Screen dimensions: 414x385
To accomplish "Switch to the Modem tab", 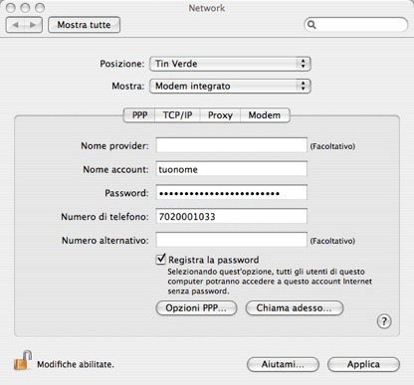I will click(265, 115).
